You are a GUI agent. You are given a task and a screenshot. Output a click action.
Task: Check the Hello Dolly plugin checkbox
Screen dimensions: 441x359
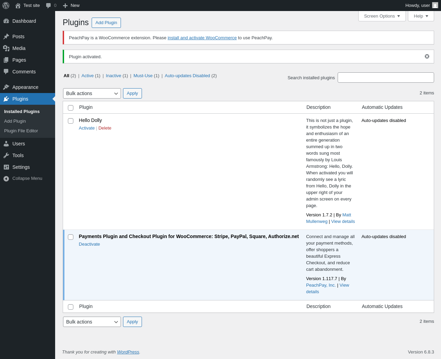(71, 121)
